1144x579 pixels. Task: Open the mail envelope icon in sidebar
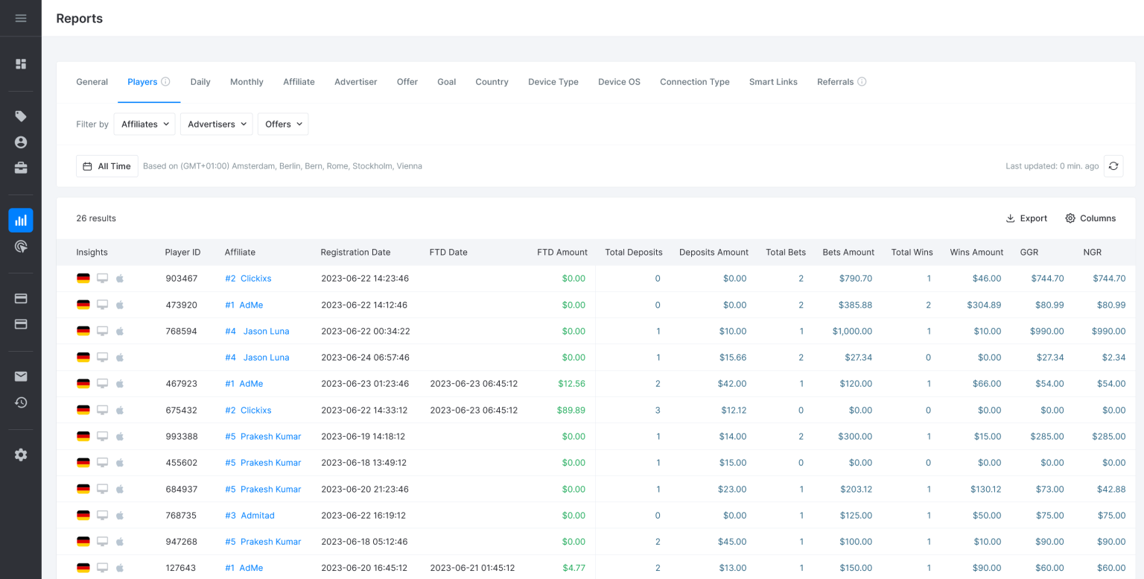(x=21, y=376)
